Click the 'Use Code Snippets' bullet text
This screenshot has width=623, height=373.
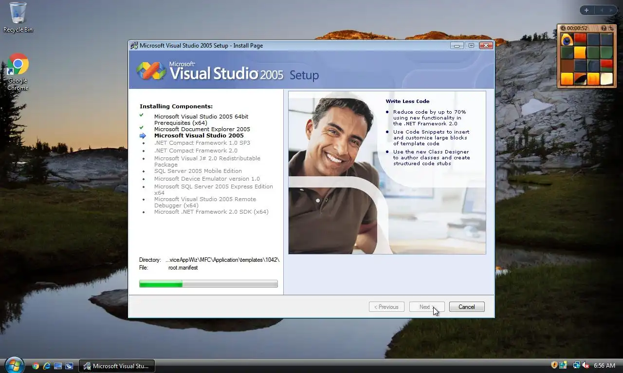point(431,138)
